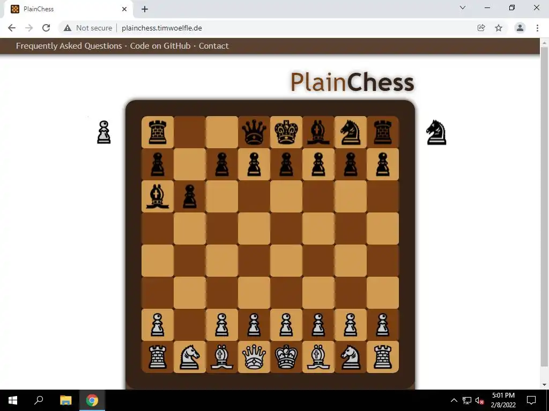Select the white bishop on c1
Viewport: 549px width, 411px height.
(x=221, y=357)
